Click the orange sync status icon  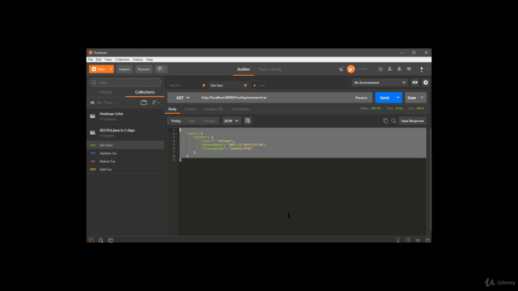pos(350,69)
